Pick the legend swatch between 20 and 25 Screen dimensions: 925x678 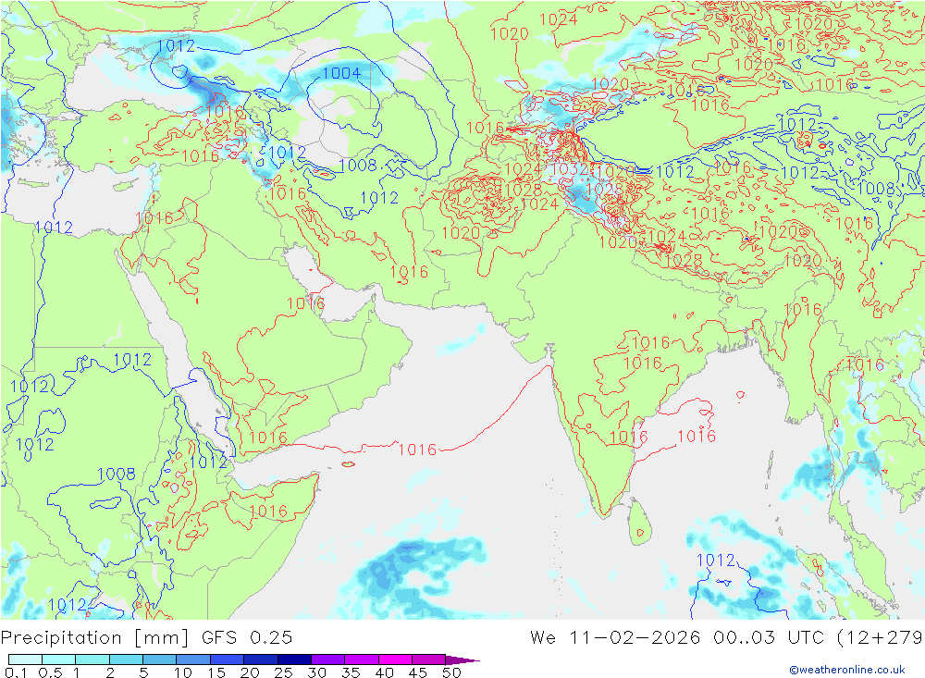[x=261, y=660]
